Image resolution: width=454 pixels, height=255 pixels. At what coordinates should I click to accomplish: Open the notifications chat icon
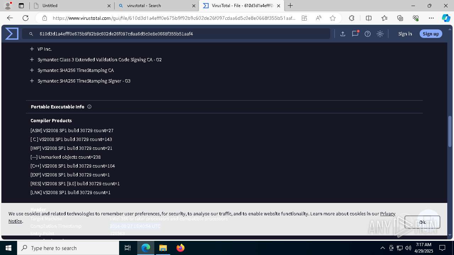355,34
